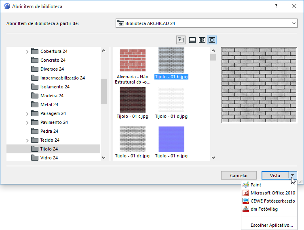The height and width of the screenshot is (230, 304).
Task: Click the Pedra 24 folder icon
Action: (x=35, y=131)
